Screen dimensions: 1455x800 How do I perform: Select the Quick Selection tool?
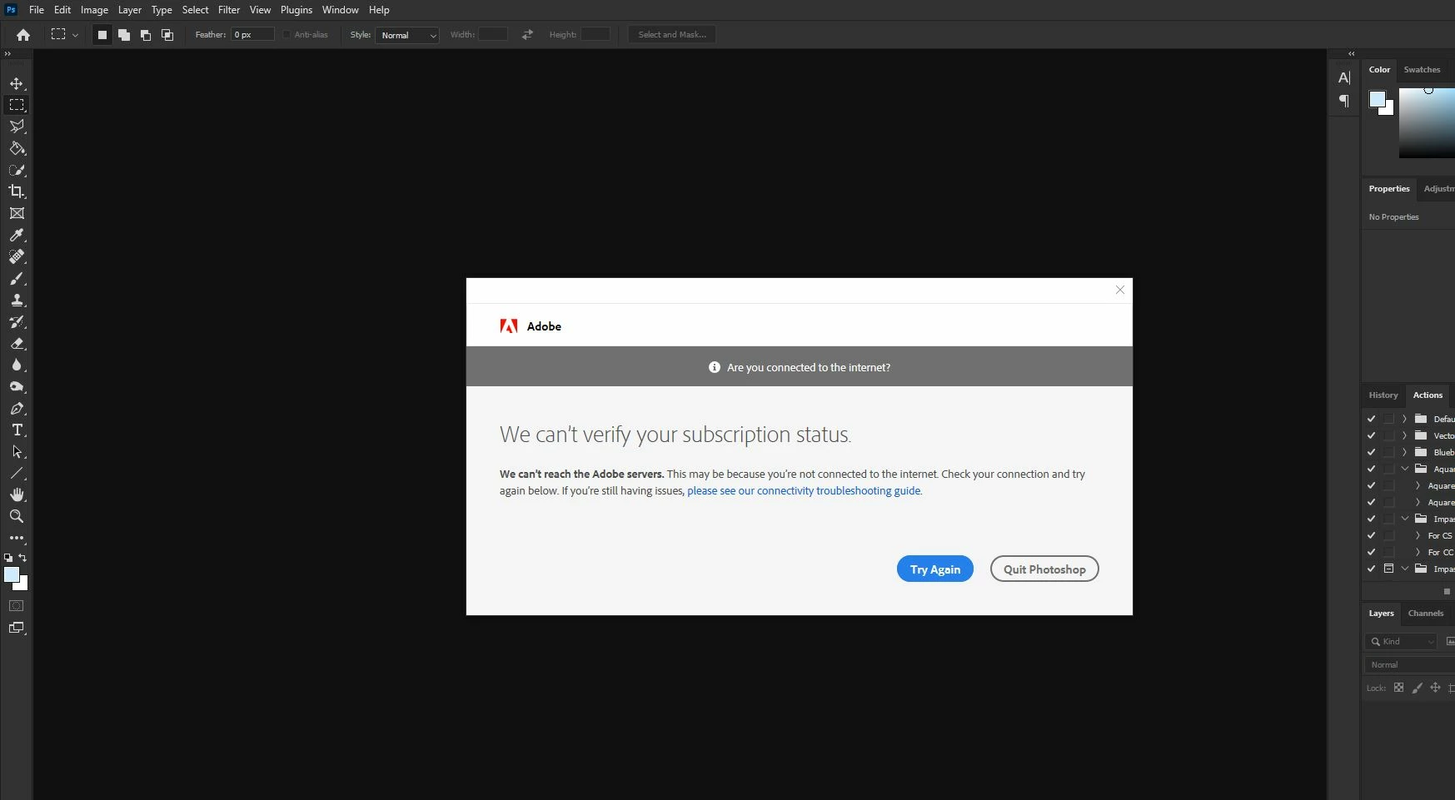(x=17, y=170)
